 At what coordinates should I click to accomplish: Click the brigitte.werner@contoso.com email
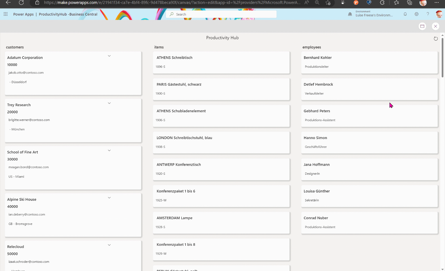(29, 120)
